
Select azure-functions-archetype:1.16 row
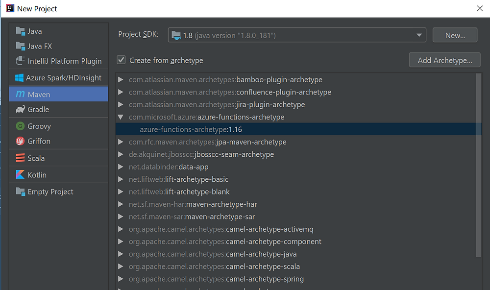[298, 129]
